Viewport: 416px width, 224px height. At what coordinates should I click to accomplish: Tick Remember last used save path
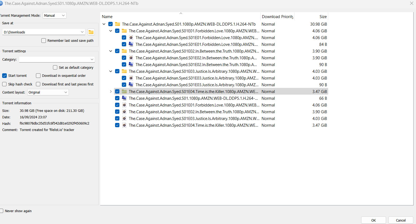(43, 41)
